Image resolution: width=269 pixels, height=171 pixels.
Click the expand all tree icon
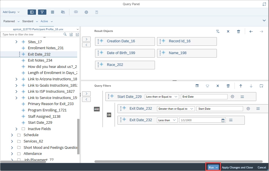pos(71,35)
